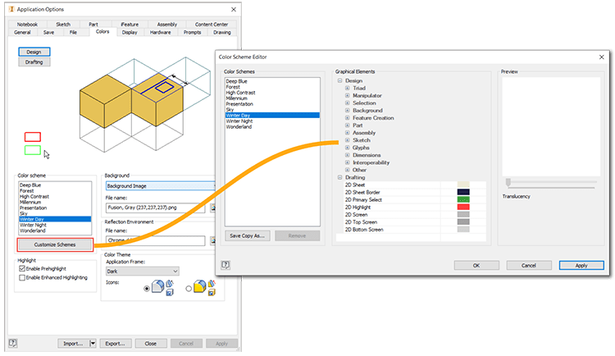
Task: Collapse the Design tree node
Action: (x=340, y=80)
